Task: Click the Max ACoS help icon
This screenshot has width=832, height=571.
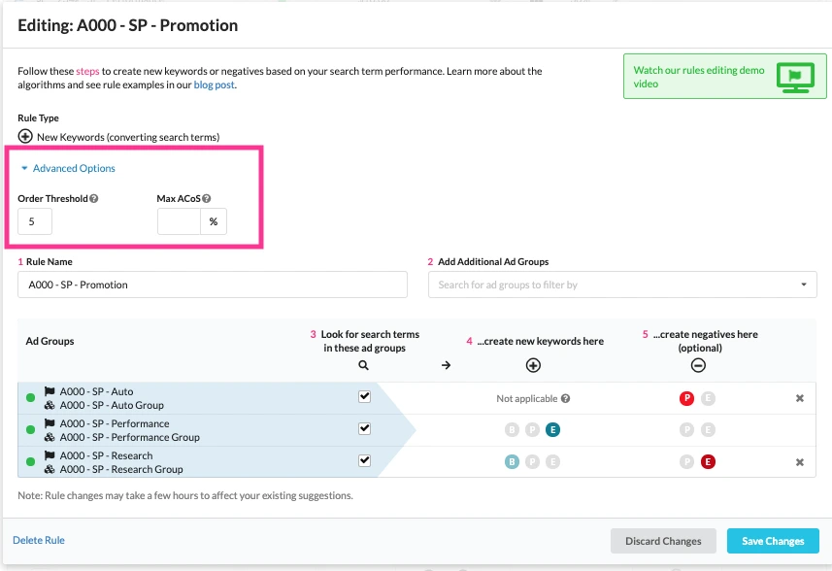Action: click(x=207, y=199)
